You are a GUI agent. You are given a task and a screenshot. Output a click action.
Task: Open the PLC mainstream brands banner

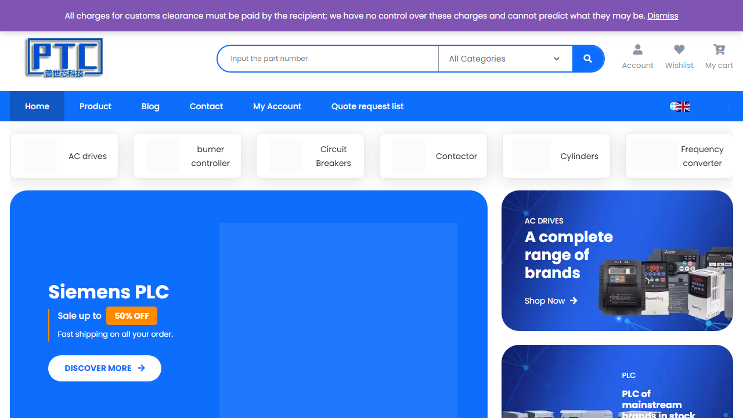click(617, 381)
